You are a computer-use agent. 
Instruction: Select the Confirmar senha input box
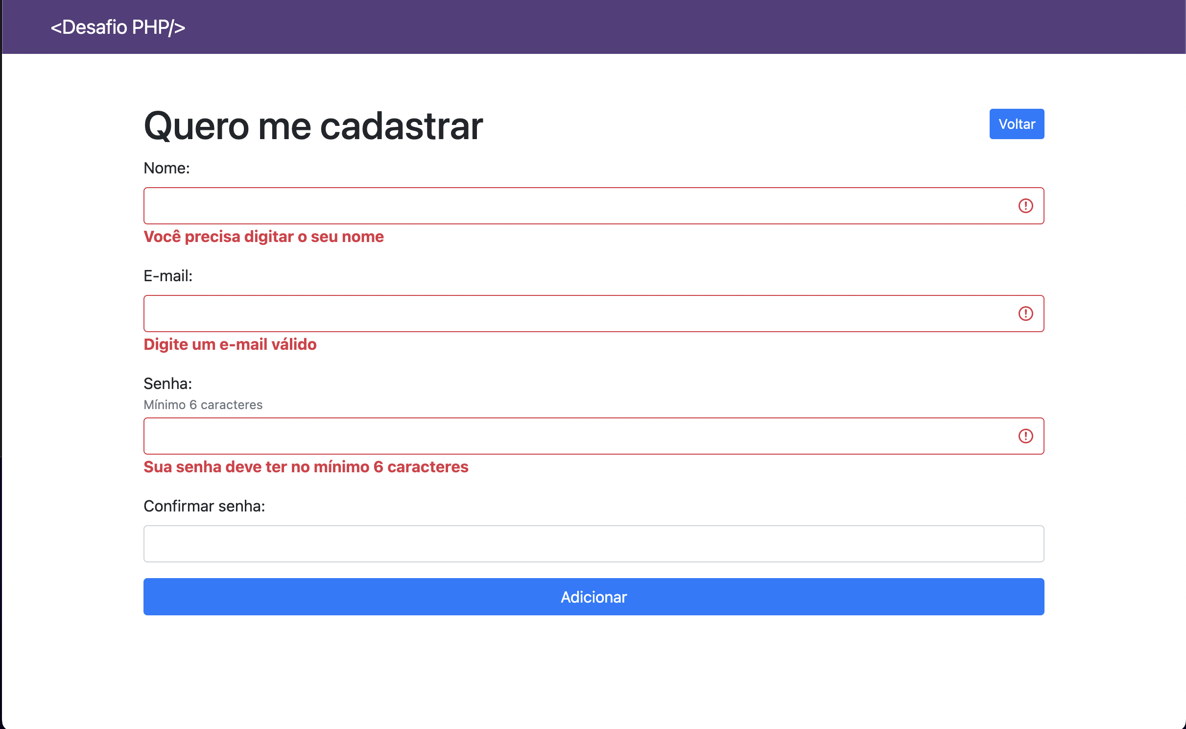[x=593, y=544]
